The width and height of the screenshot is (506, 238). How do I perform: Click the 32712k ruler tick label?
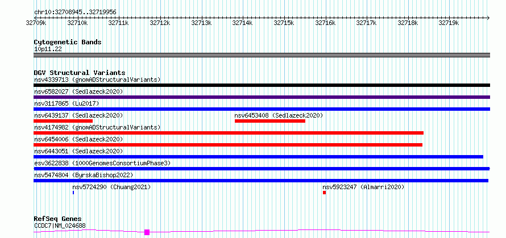pos(160,23)
